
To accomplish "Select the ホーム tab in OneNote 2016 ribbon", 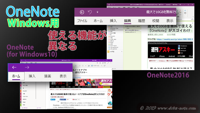I will point(98,21).
